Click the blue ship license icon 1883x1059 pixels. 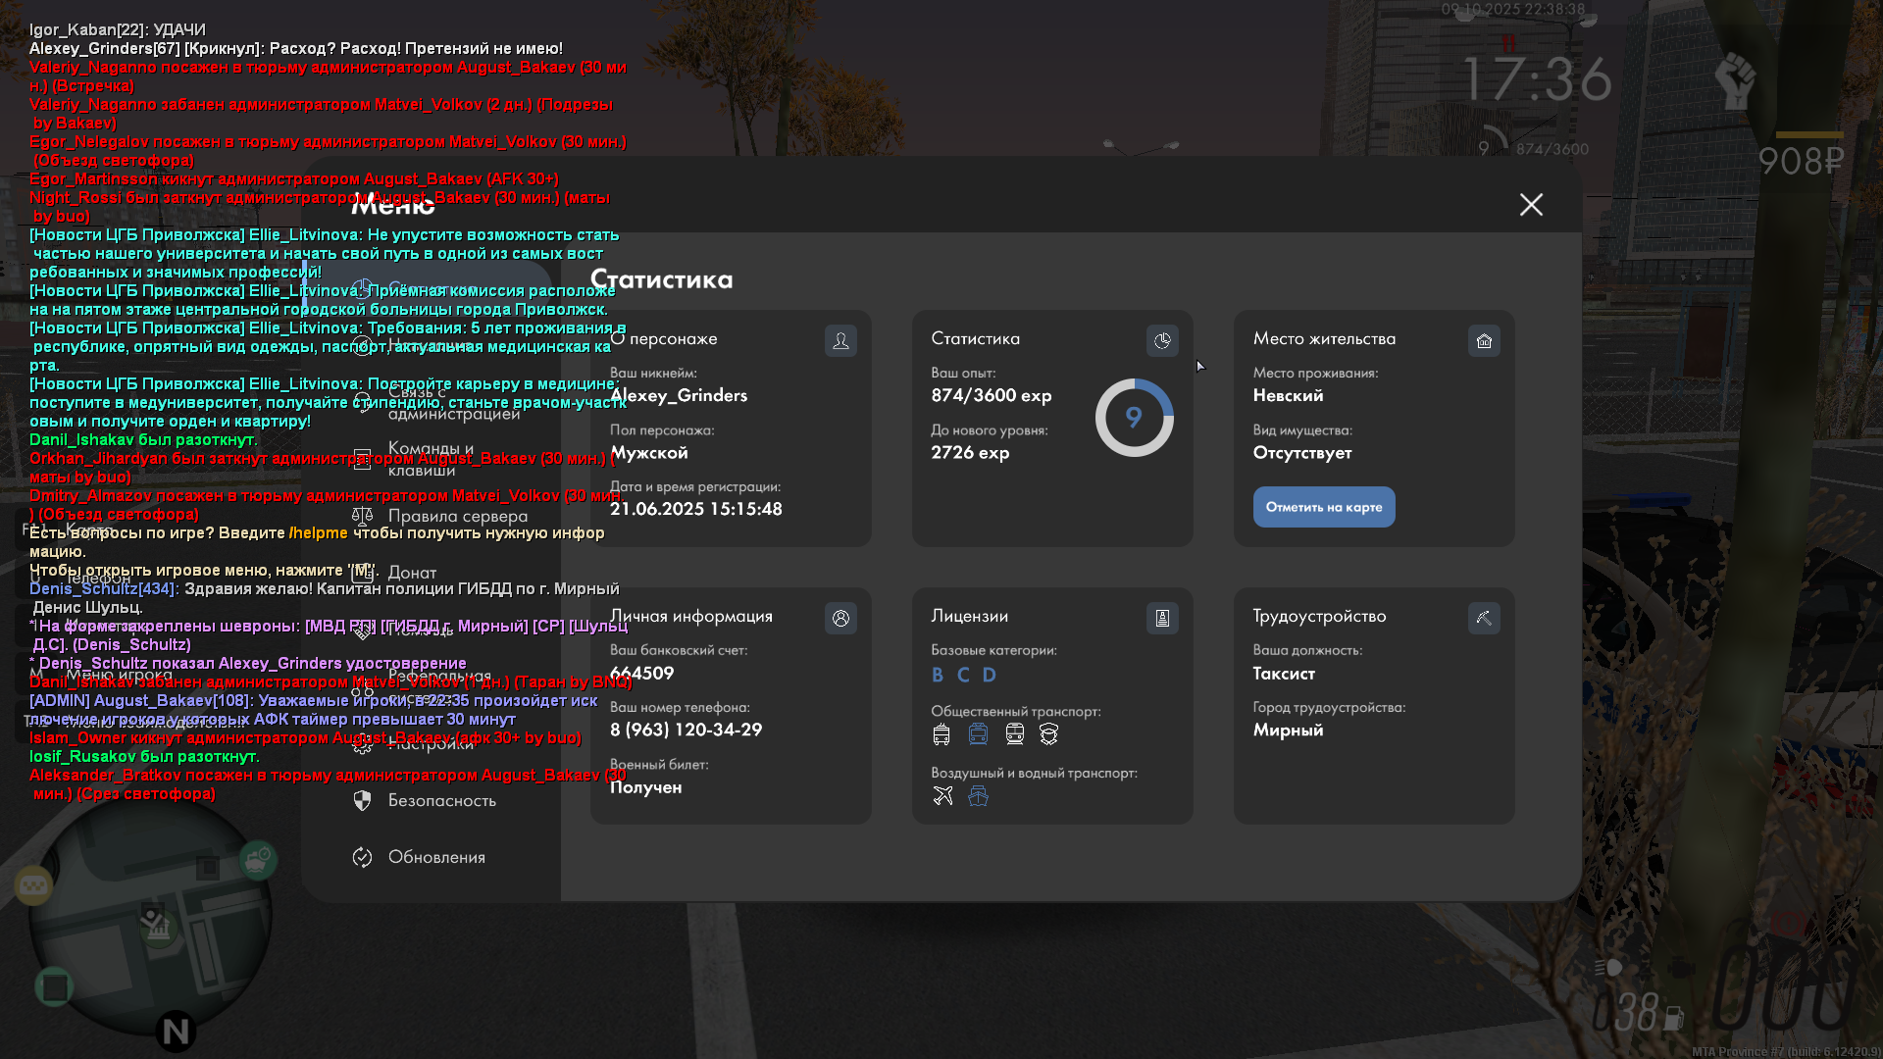[x=978, y=796]
